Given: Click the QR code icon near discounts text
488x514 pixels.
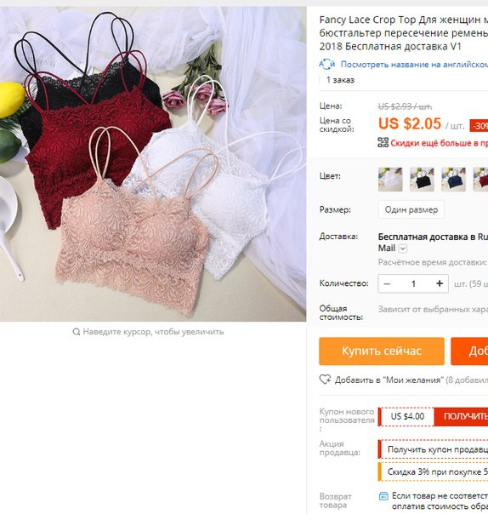Looking at the screenshot, I should (383, 142).
